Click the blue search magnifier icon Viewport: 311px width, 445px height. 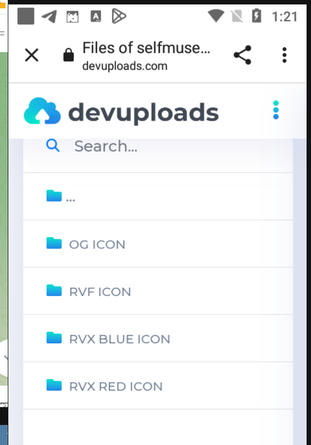tap(53, 146)
